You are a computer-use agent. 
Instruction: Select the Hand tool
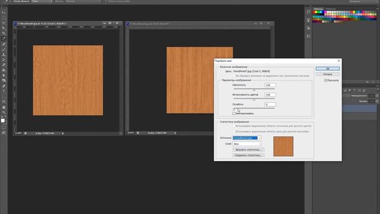[x=4, y=108]
